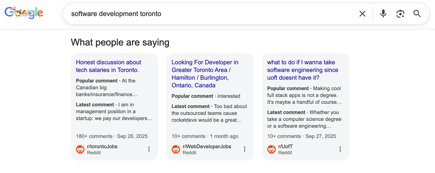This screenshot has width=435, height=173.
Task: Click the Google doodle logo
Action: click(x=24, y=13)
